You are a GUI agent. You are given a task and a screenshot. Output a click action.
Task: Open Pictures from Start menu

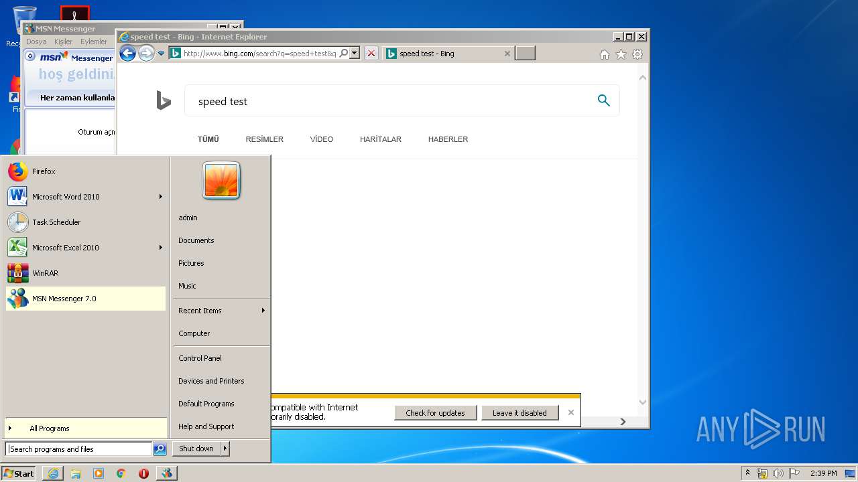click(221, 263)
